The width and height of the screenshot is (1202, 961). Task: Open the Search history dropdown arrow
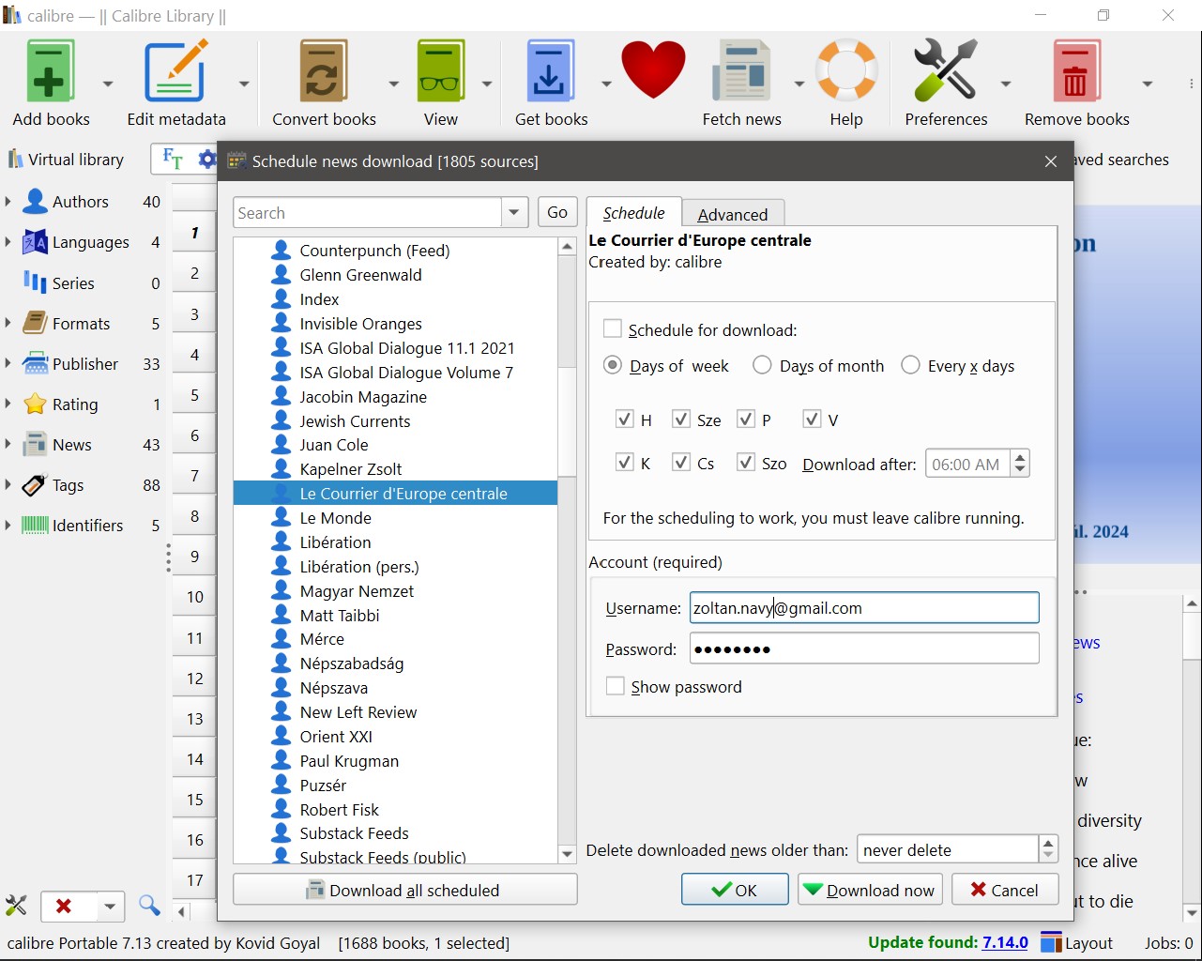tap(514, 213)
